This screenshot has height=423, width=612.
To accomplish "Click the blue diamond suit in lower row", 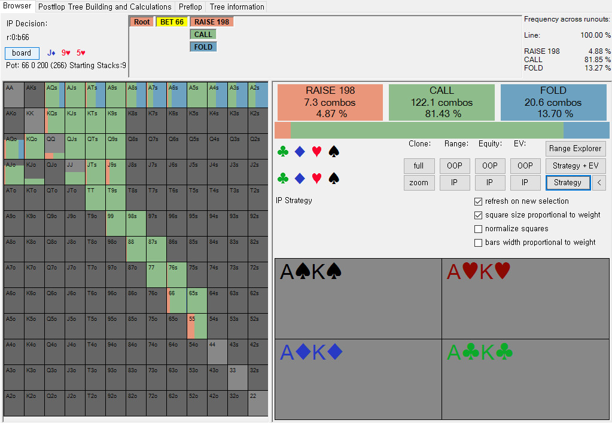I will click(300, 178).
